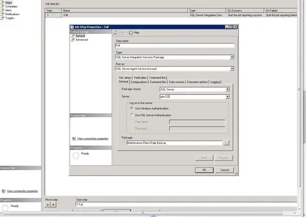Switch to the Command line tab
Viewport: 306px width, 217px height.
click(x=158, y=77)
